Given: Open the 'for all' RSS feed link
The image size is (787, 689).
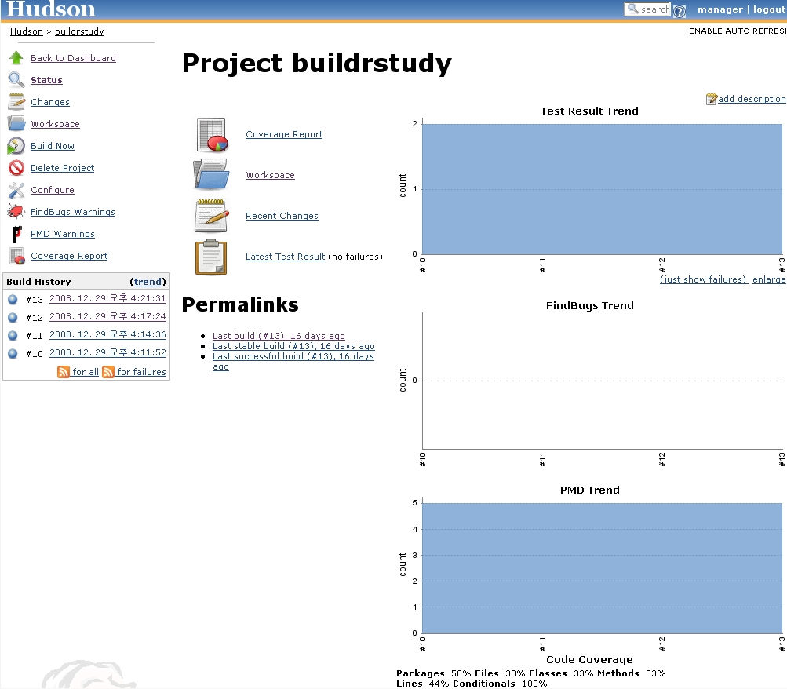Looking at the screenshot, I should (86, 372).
